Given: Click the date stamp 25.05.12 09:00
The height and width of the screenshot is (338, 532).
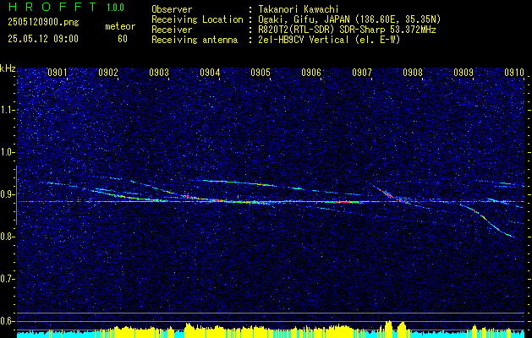Looking at the screenshot, I should tap(43, 39).
